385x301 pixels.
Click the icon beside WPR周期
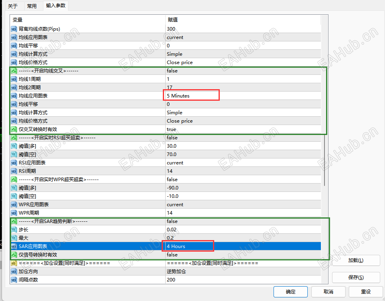14,213
